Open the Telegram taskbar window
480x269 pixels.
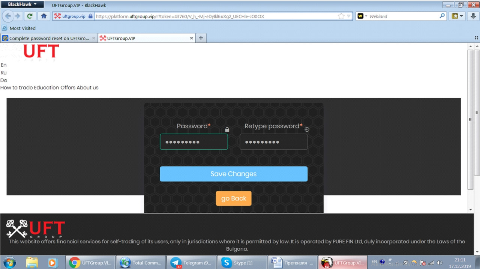192,263
